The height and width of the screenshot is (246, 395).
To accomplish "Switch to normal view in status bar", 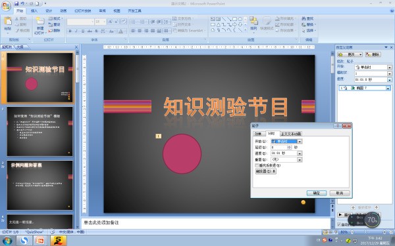I will coord(325,232).
